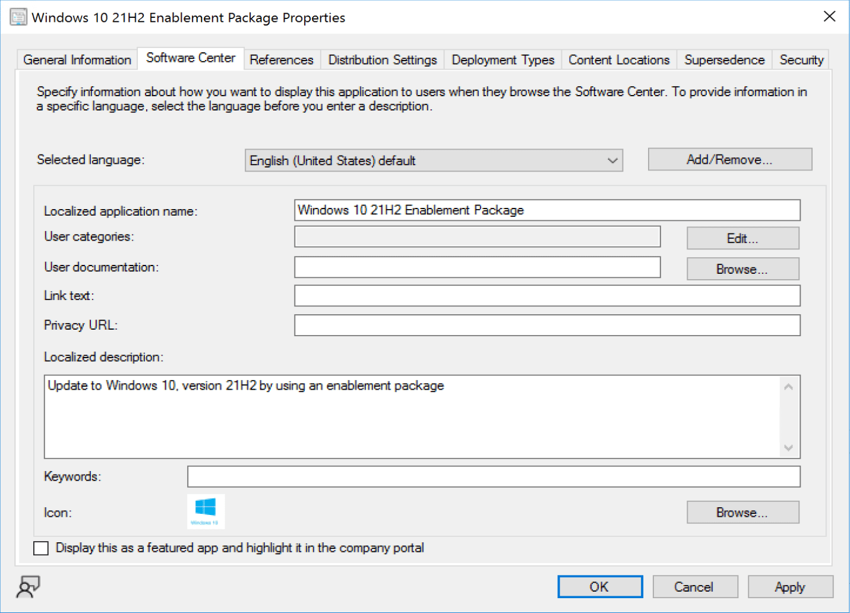This screenshot has height=613, width=850.
Task: Click into the Keywords text field
Action: (x=493, y=476)
